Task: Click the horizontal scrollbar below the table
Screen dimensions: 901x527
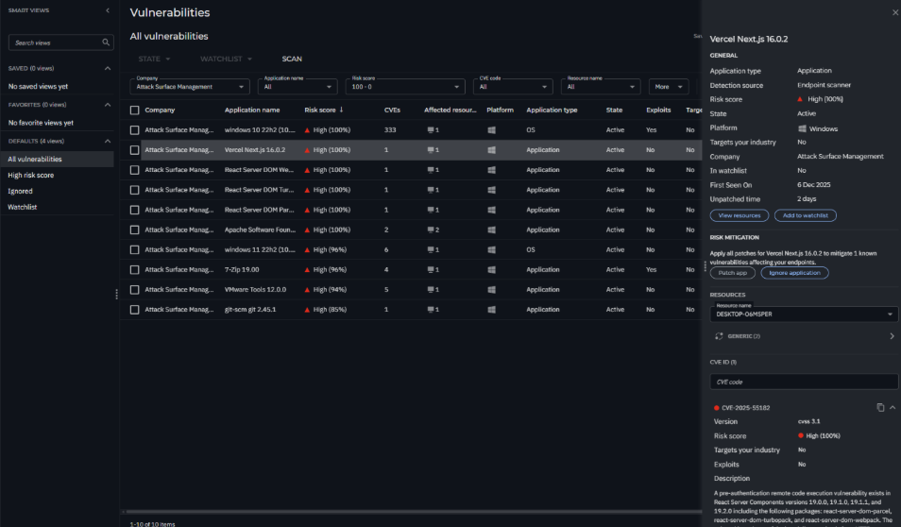Action: (x=416, y=512)
